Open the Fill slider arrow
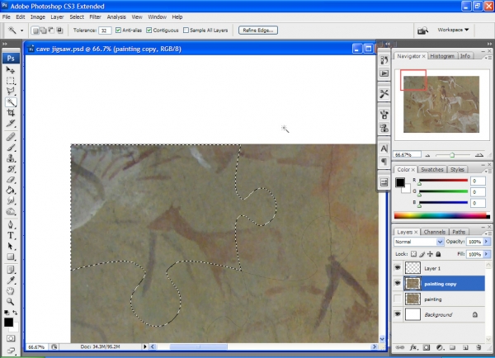The height and width of the screenshot is (358, 495). [487, 254]
